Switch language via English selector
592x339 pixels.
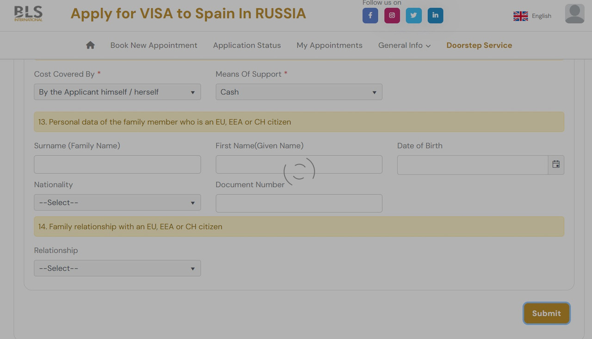click(x=541, y=16)
